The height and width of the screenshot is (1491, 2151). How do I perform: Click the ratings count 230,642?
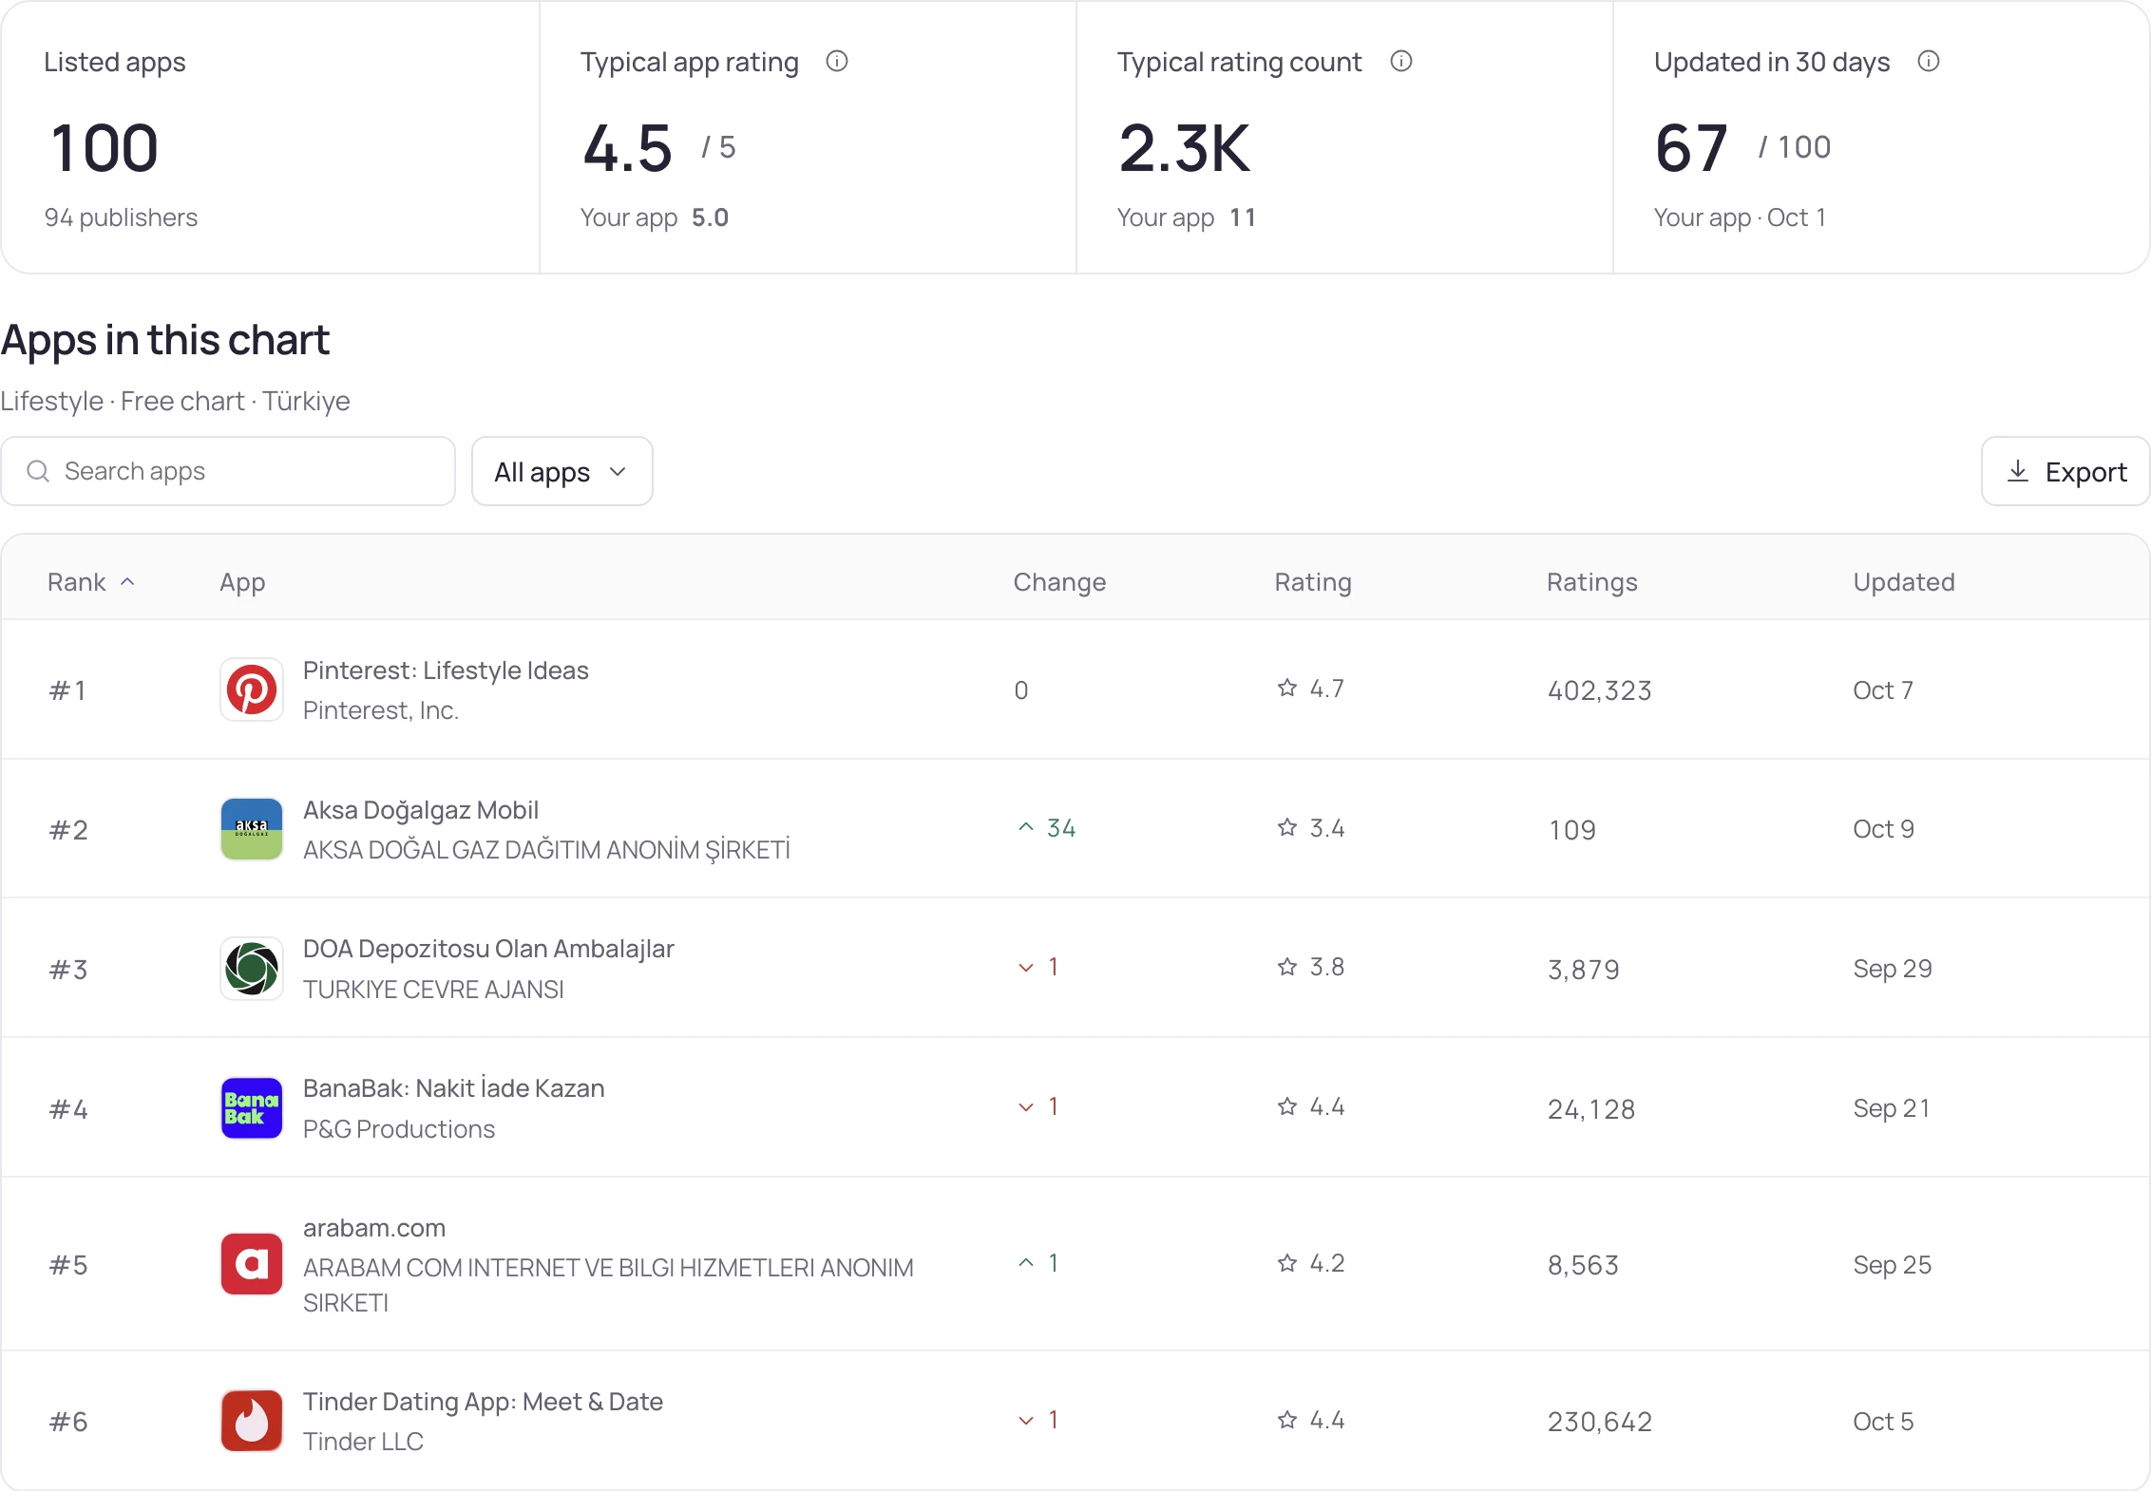coord(1600,1422)
